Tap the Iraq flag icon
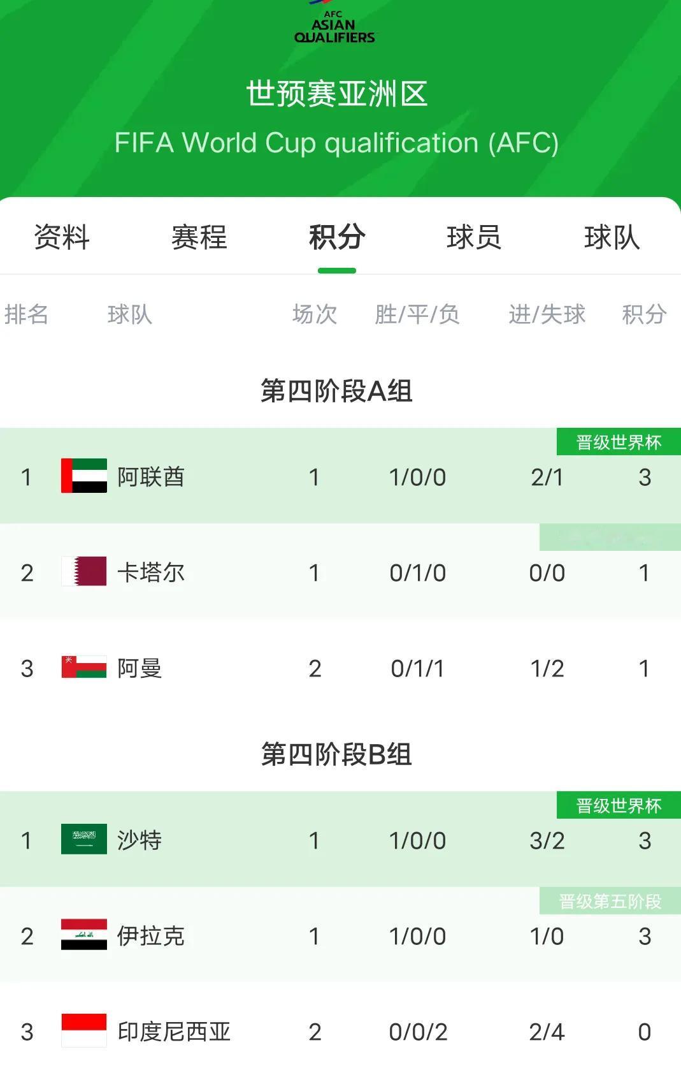 tap(84, 935)
